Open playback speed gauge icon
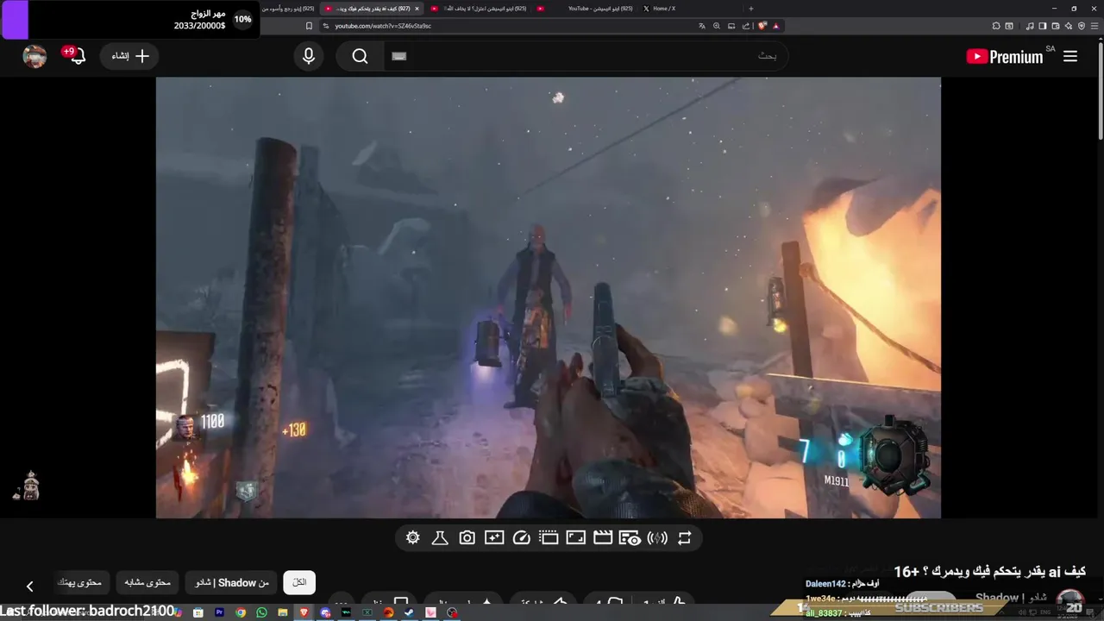 (521, 538)
